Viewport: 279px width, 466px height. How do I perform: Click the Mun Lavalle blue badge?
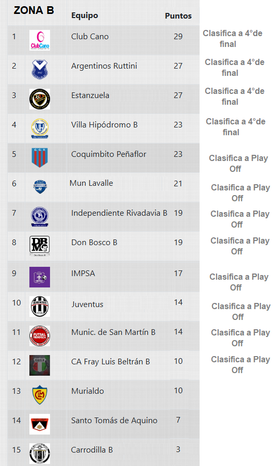(x=40, y=187)
